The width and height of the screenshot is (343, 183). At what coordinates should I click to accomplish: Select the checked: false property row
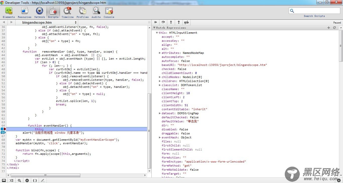174,69
